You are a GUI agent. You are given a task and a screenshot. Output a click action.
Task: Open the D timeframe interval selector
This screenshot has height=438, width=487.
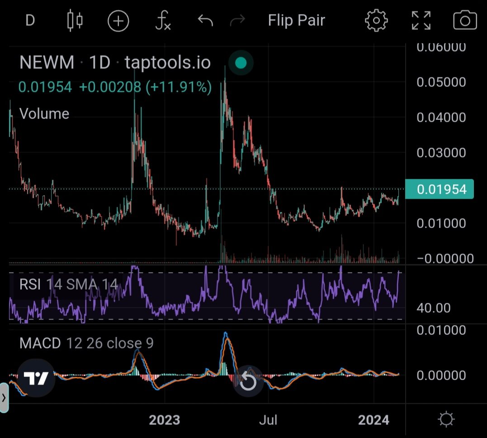30,20
